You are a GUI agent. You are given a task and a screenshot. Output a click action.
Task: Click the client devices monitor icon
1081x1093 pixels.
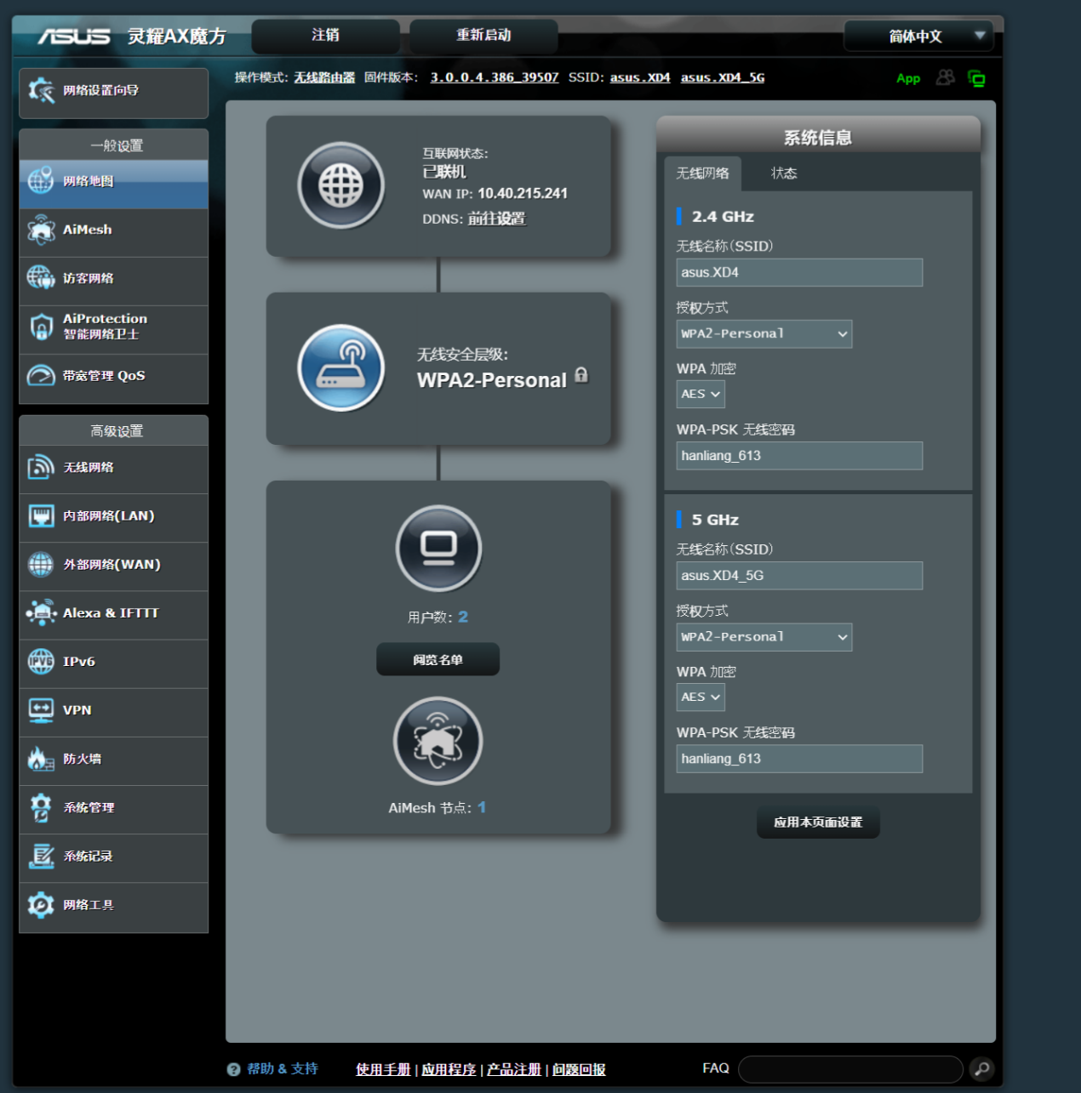(438, 549)
